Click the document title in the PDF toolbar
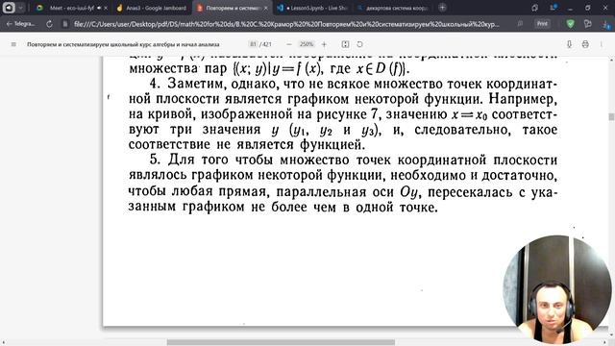Screen dimensions: 615x346 click(123, 44)
